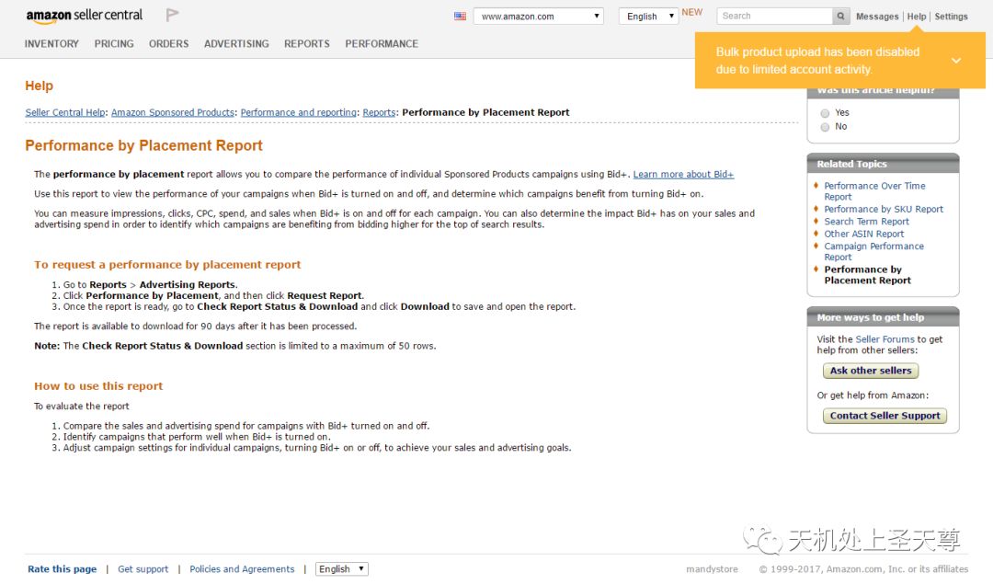Click the US flag marketplace icon
The width and height of the screenshot is (993, 584).
(x=461, y=17)
